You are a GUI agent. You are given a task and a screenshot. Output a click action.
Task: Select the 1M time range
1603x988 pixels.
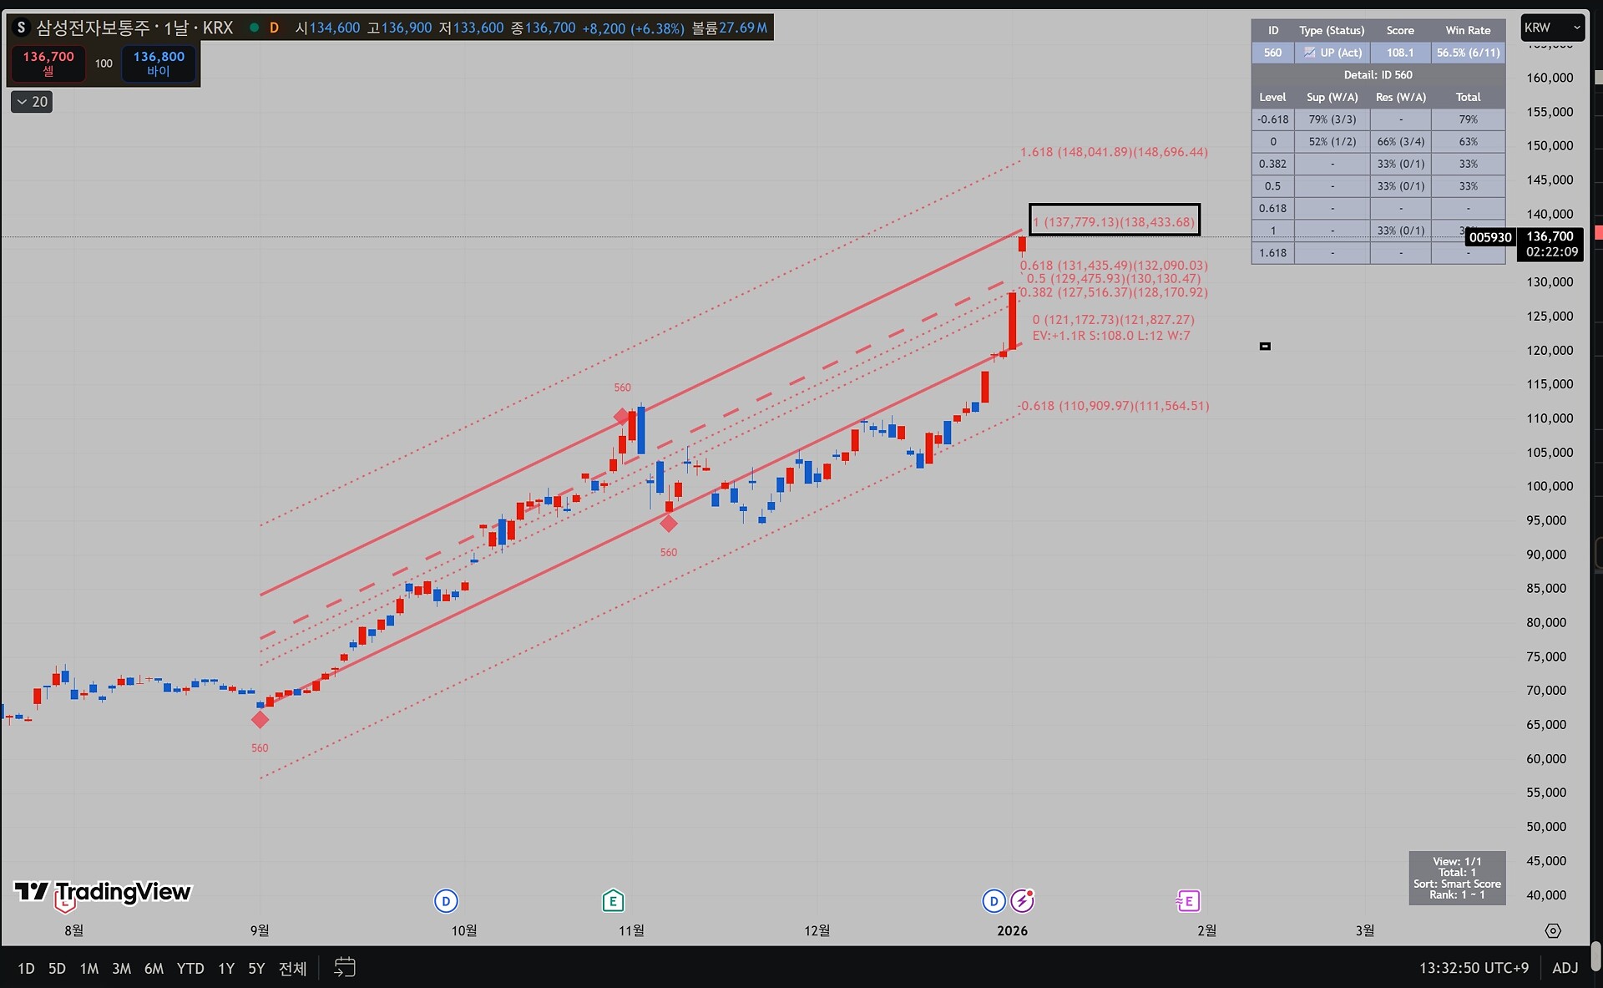tap(88, 969)
